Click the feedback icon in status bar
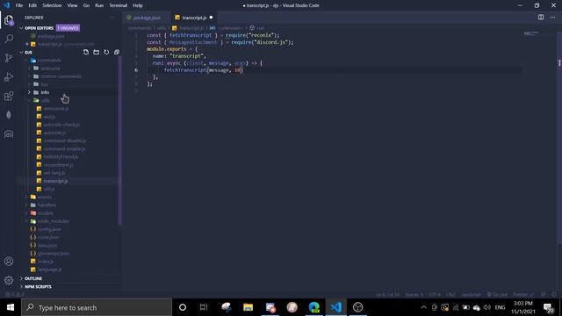 pyautogui.click(x=544, y=295)
